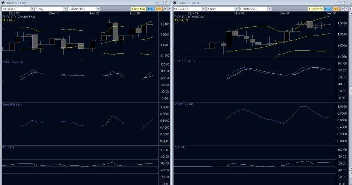Open EUR/USD symbol dropdown in 3 hour window
This screenshot has width=352, height=185.
click(x=204, y=9)
